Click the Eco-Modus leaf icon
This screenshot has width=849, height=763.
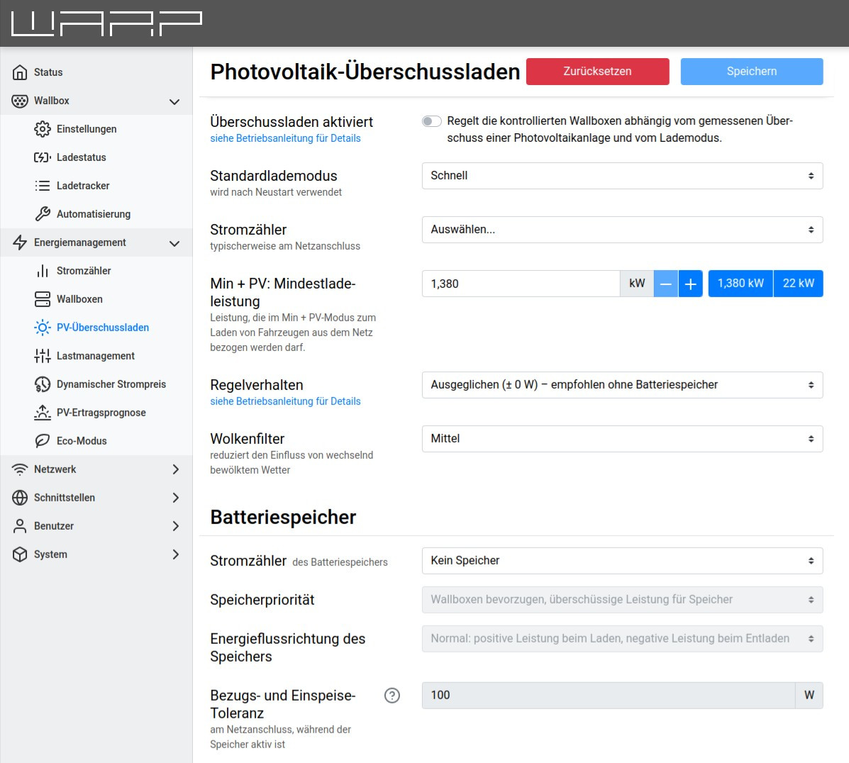coord(43,441)
